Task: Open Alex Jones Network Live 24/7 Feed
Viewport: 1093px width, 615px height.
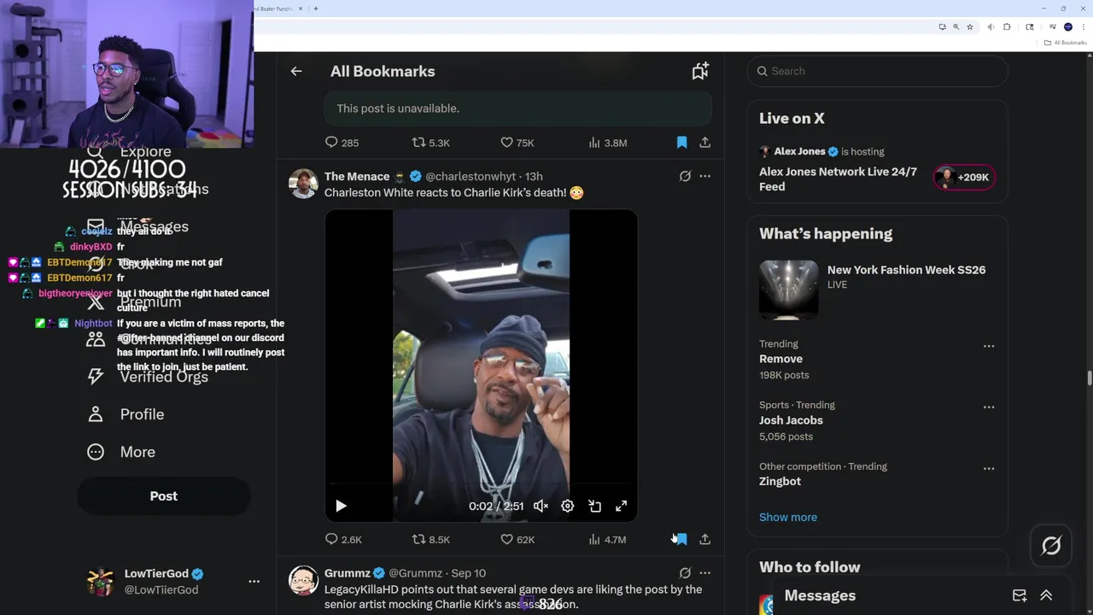Action: pos(838,179)
